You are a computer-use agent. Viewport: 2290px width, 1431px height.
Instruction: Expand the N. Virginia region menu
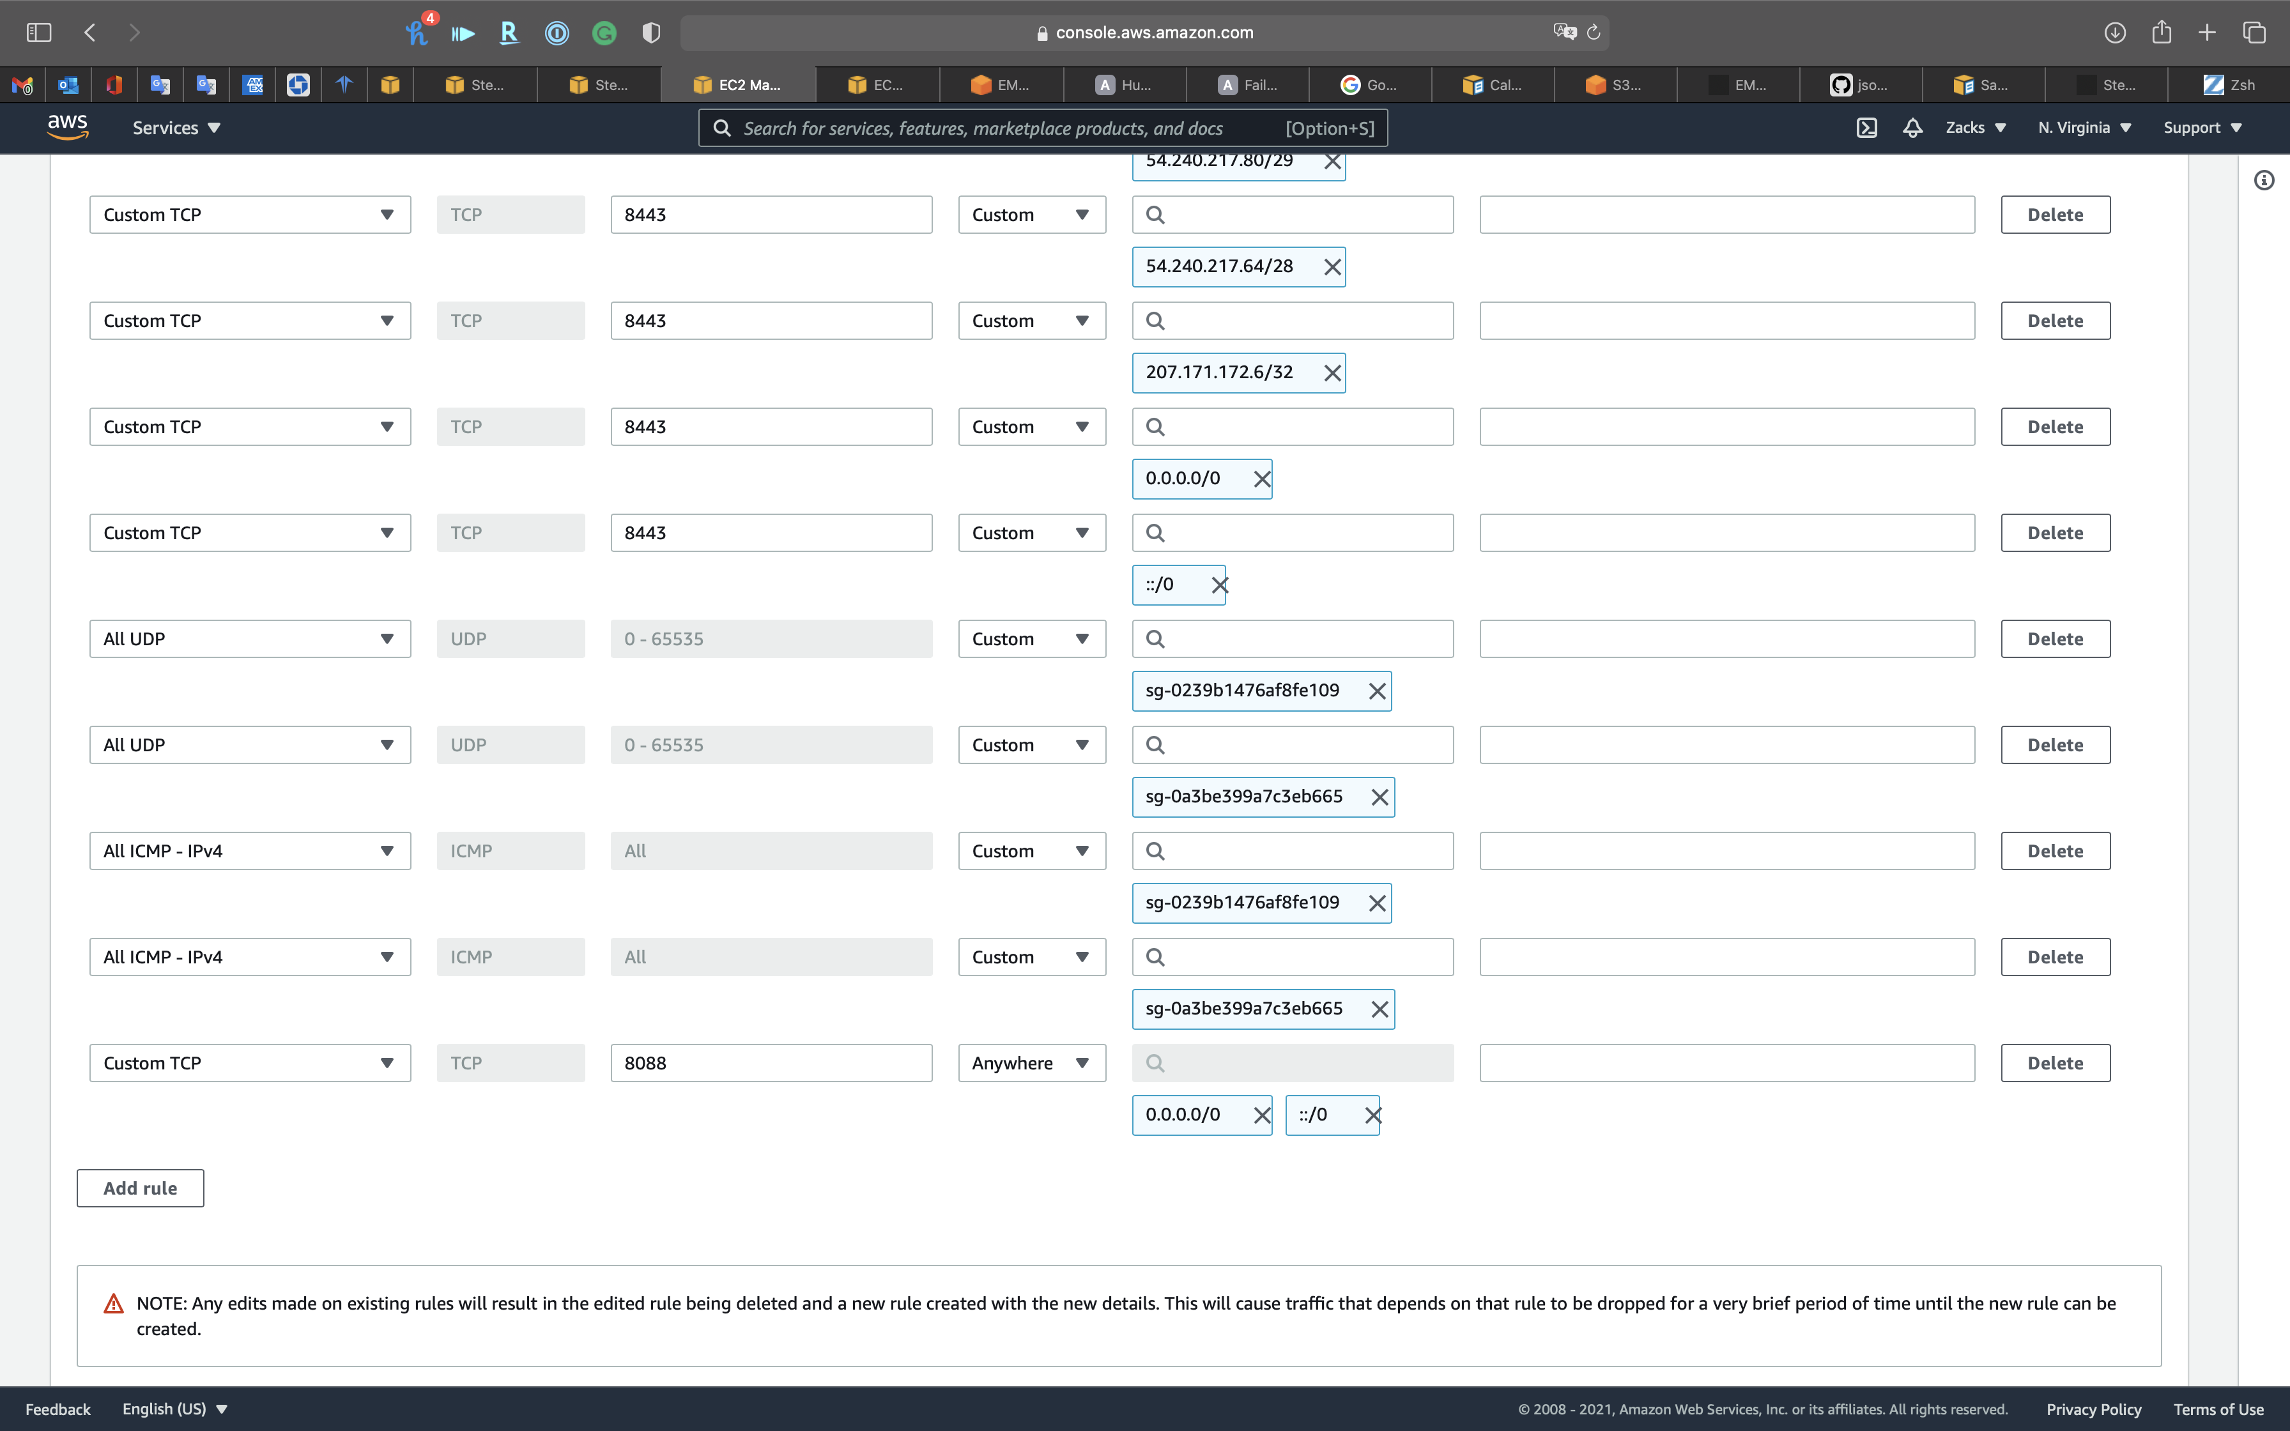(2084, 128)
